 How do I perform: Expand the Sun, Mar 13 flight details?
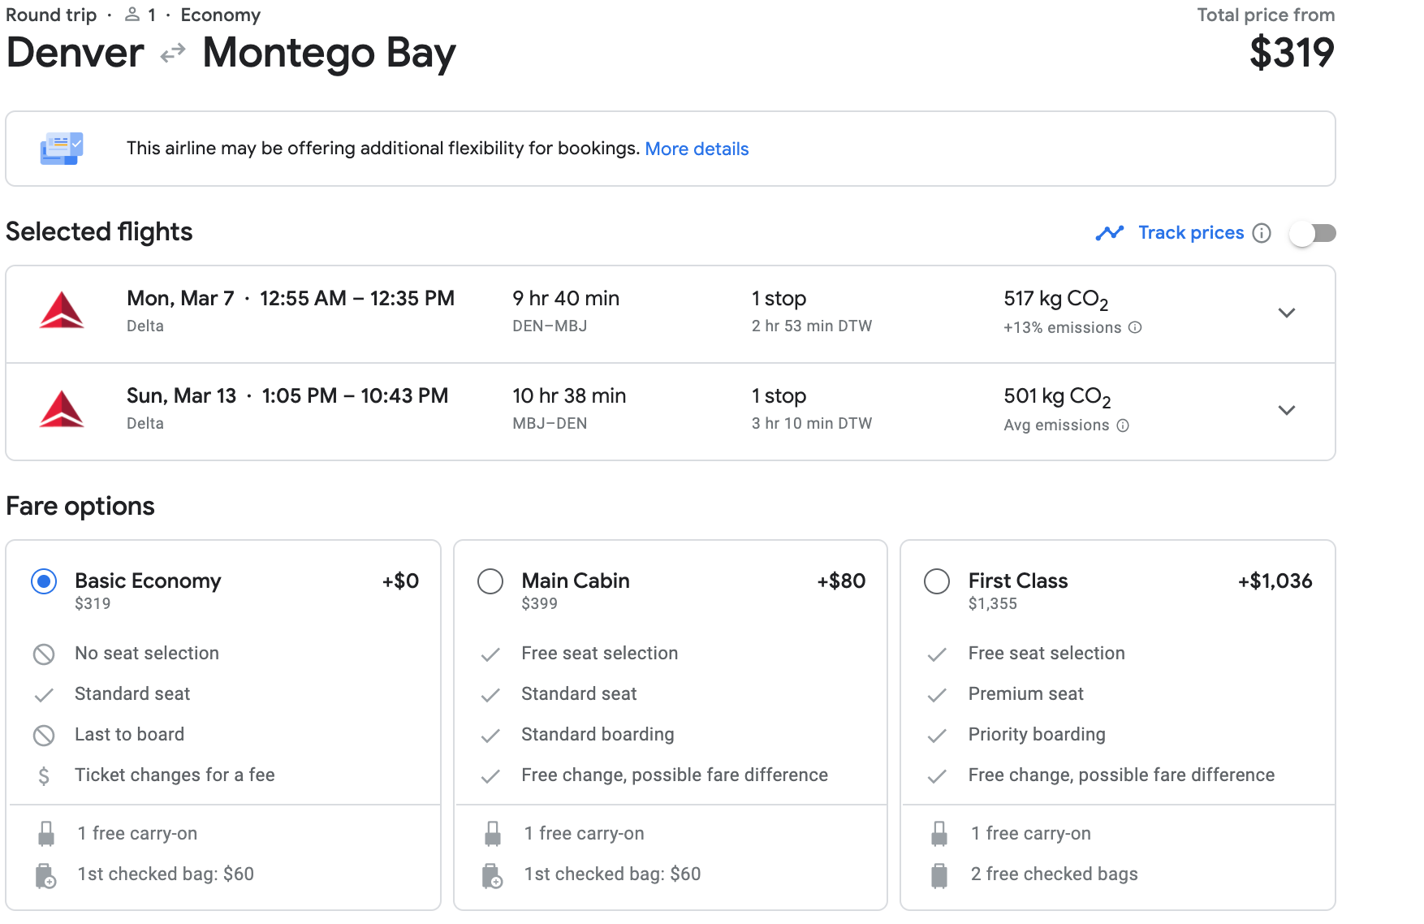point(1286,411)
